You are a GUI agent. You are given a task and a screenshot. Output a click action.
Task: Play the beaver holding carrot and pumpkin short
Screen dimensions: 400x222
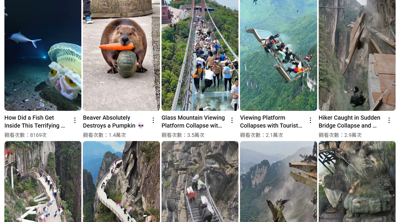(x=121, y=55)
